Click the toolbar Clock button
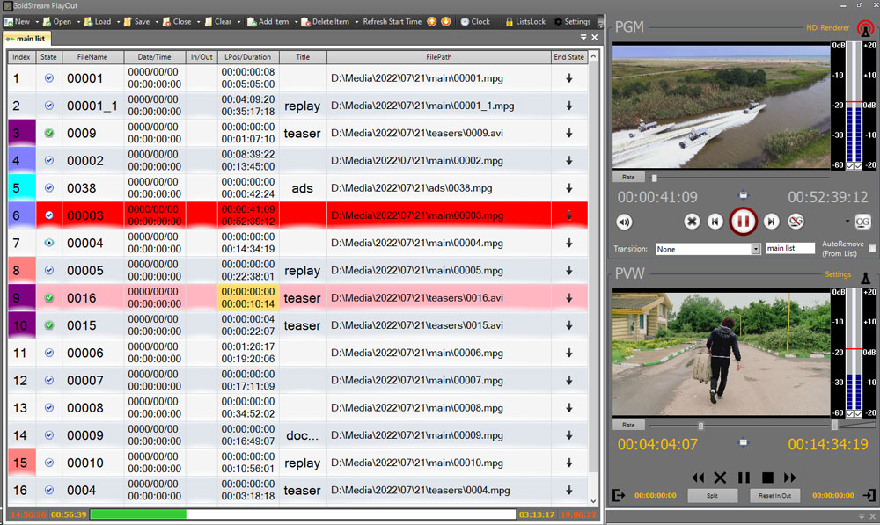This screenshot has height=525, width=880. point(475,21)
